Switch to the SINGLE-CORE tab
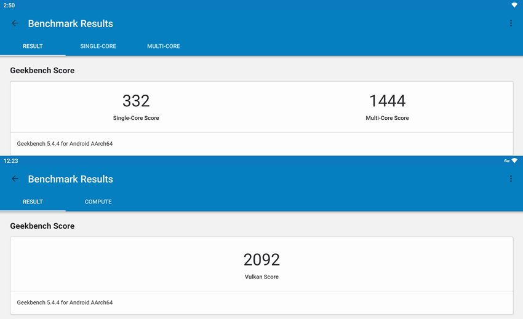Viewport: 523px width, 319px height. pyautogui.click(x=98, y=46)
